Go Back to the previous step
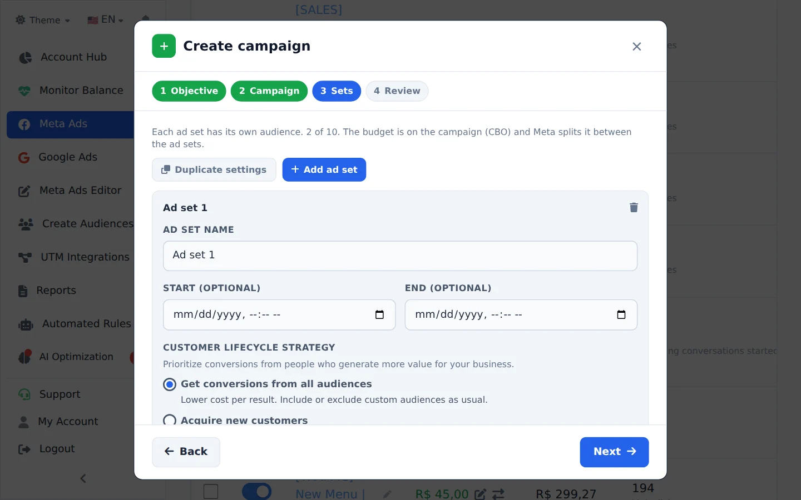This screenshot has width=801, height=500. pos(186,452)
